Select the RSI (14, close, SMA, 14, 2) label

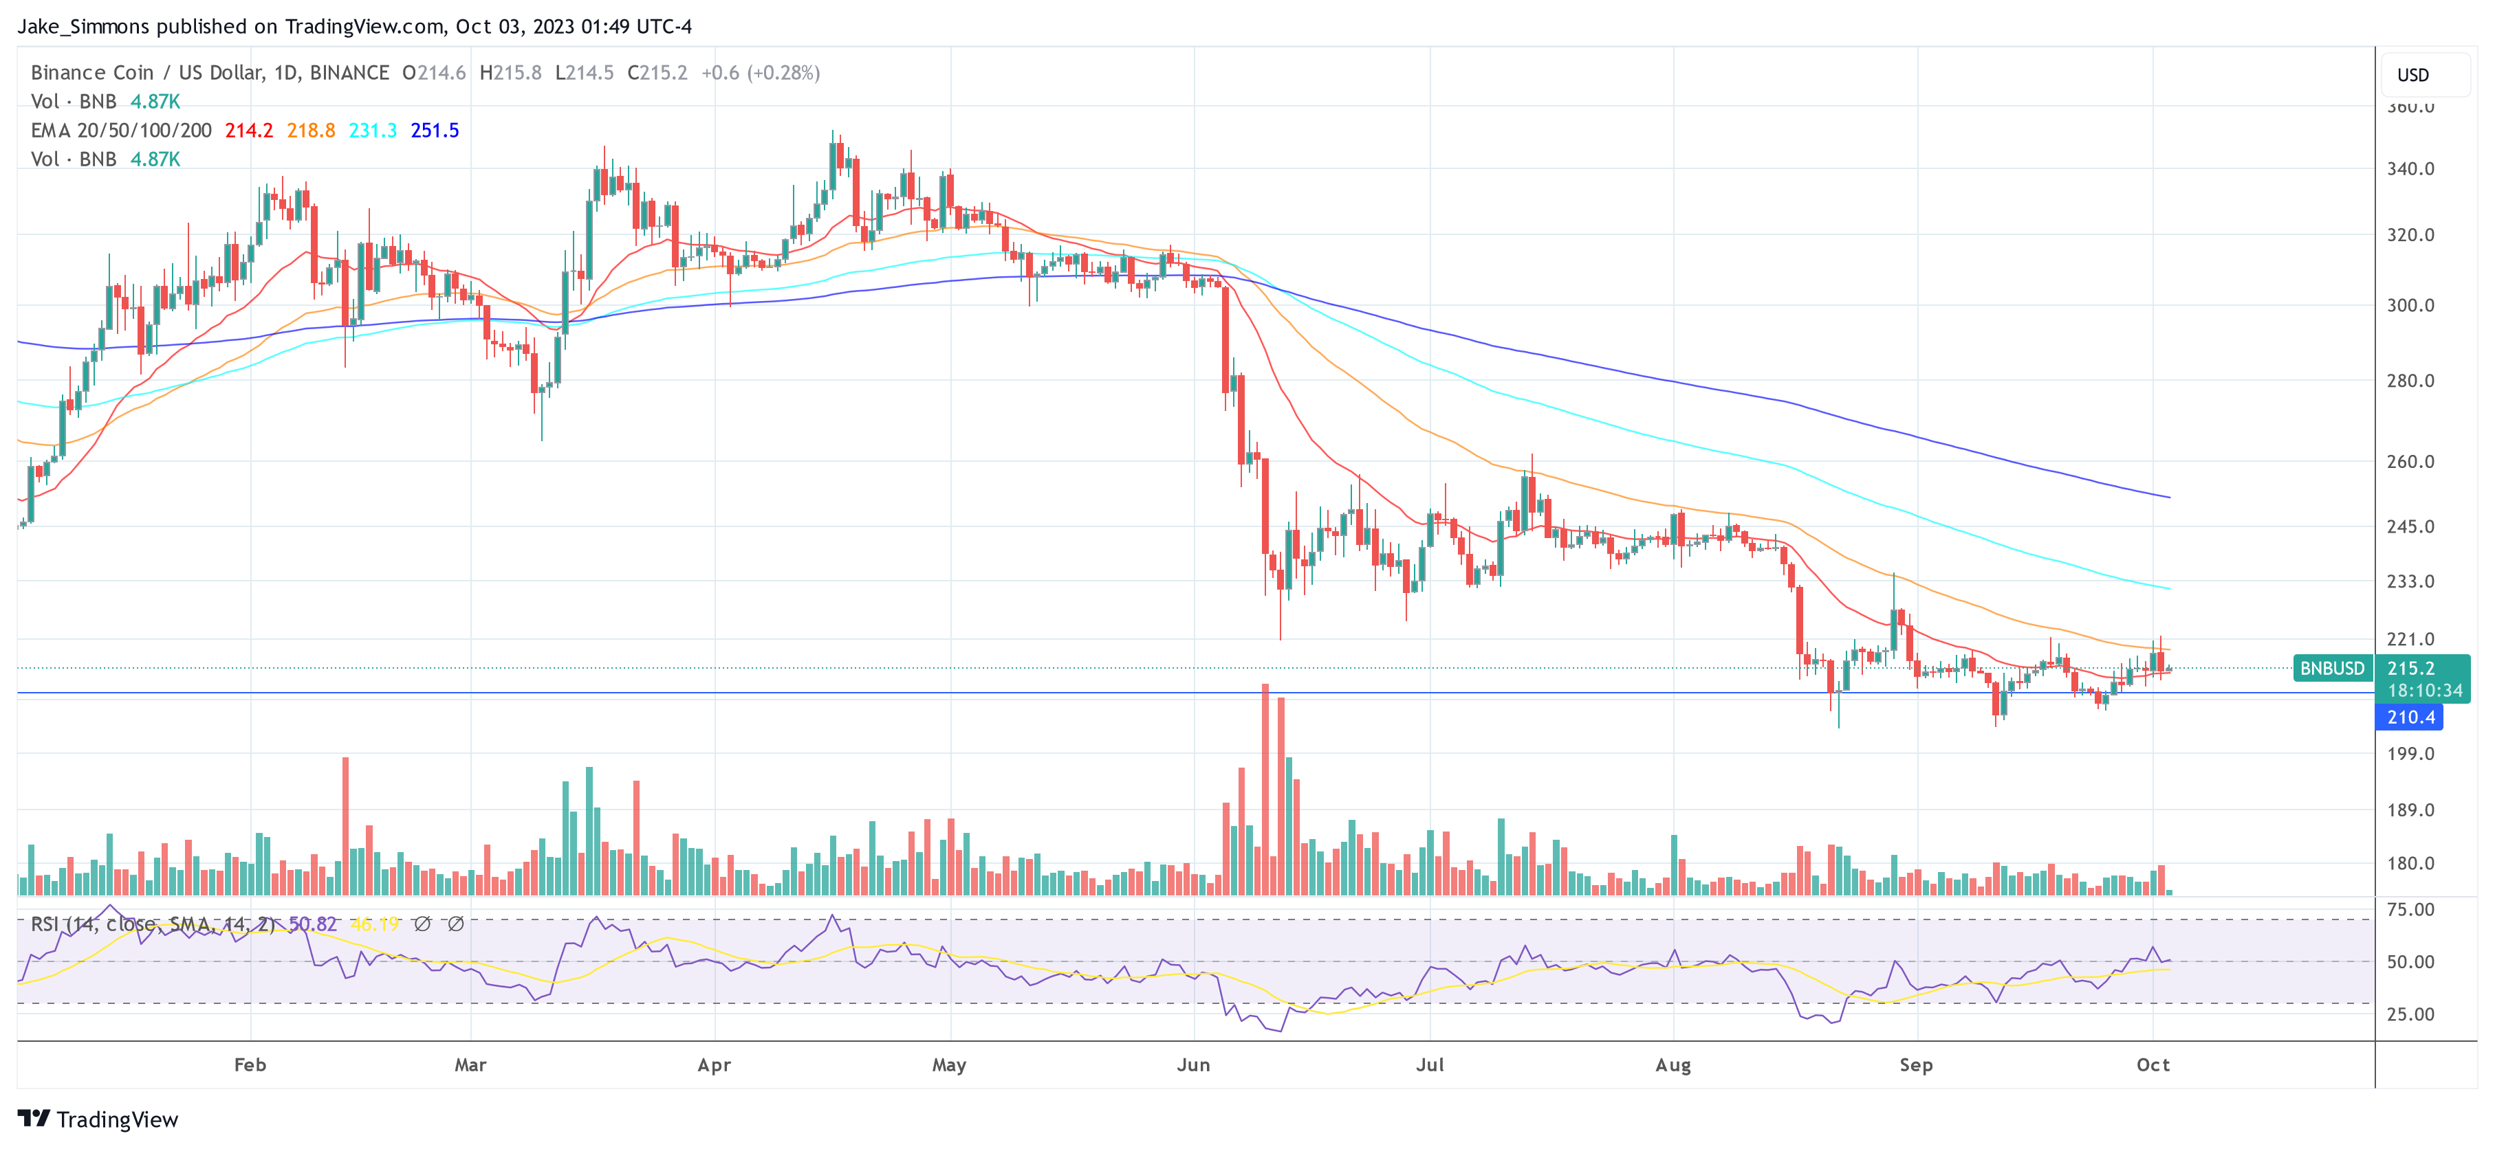[152, 924]
